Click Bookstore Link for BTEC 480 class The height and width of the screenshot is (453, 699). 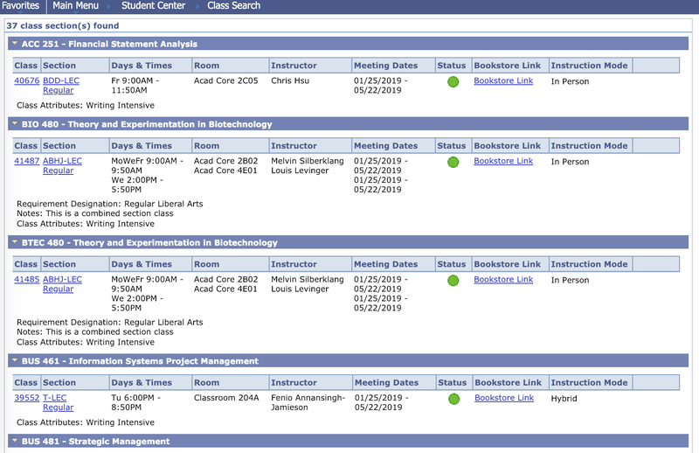(503, 280)
